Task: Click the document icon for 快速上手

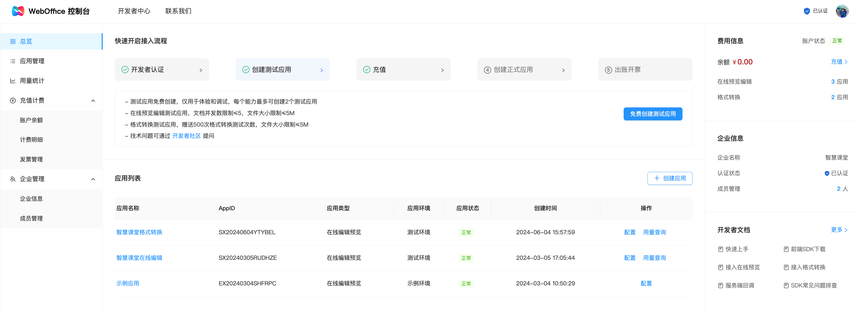Action: (720, 249)
